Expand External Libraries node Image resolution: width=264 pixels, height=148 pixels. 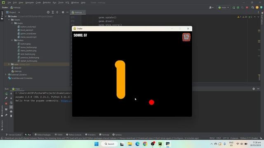(5, 74)
